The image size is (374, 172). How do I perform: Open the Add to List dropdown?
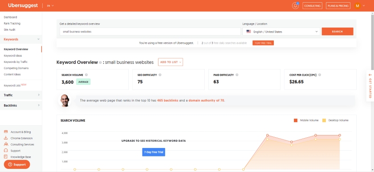[170, 62]
